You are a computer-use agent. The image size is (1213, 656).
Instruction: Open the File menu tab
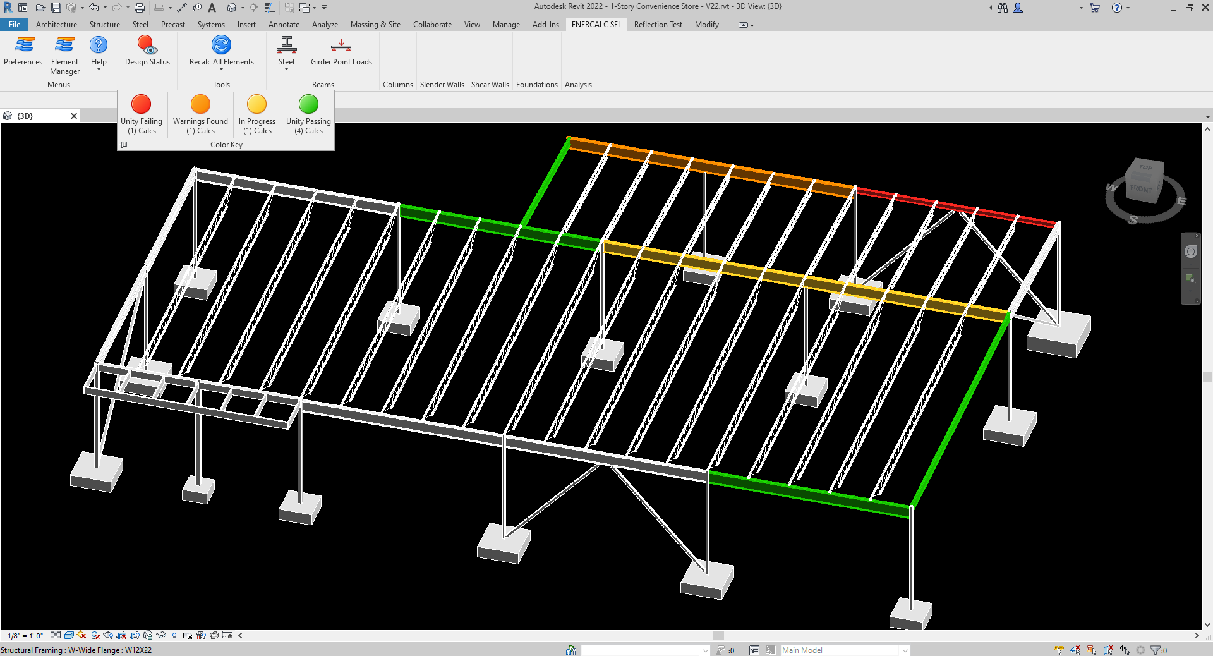pos(15,25)
